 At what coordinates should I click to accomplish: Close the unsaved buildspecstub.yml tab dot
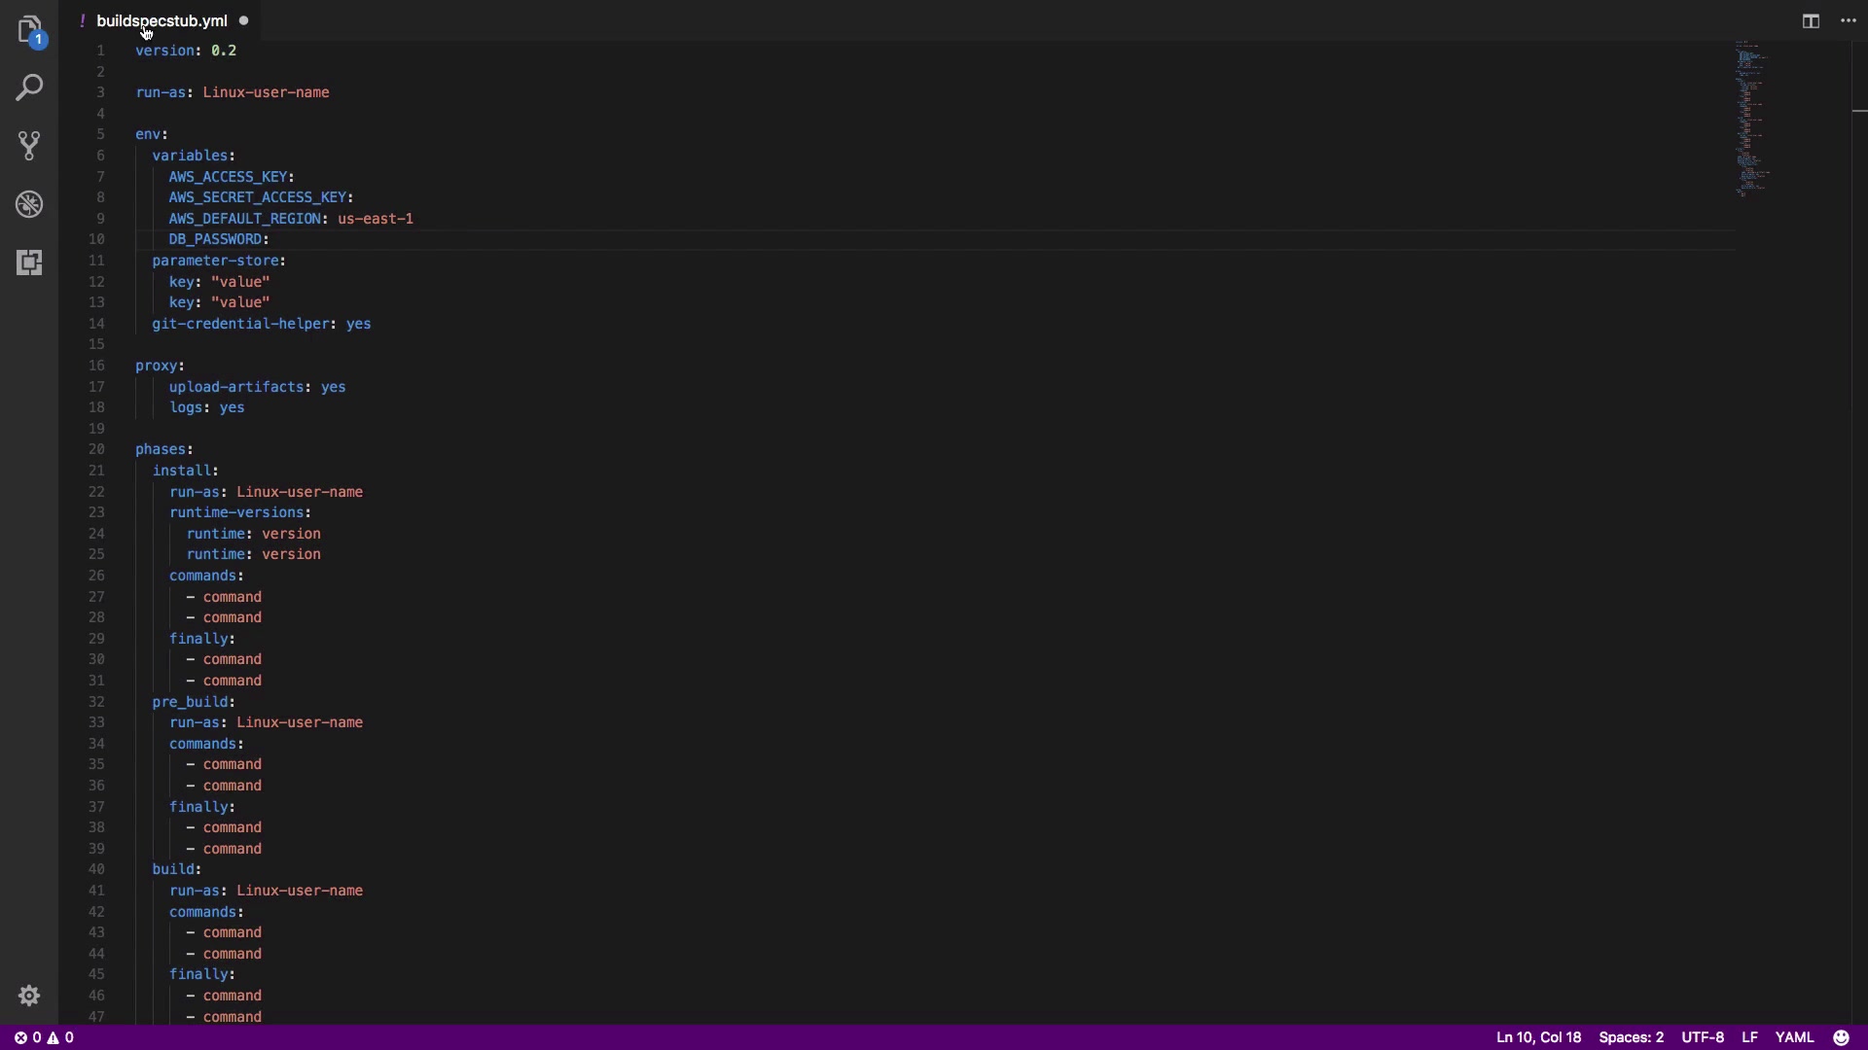point(243,20)
